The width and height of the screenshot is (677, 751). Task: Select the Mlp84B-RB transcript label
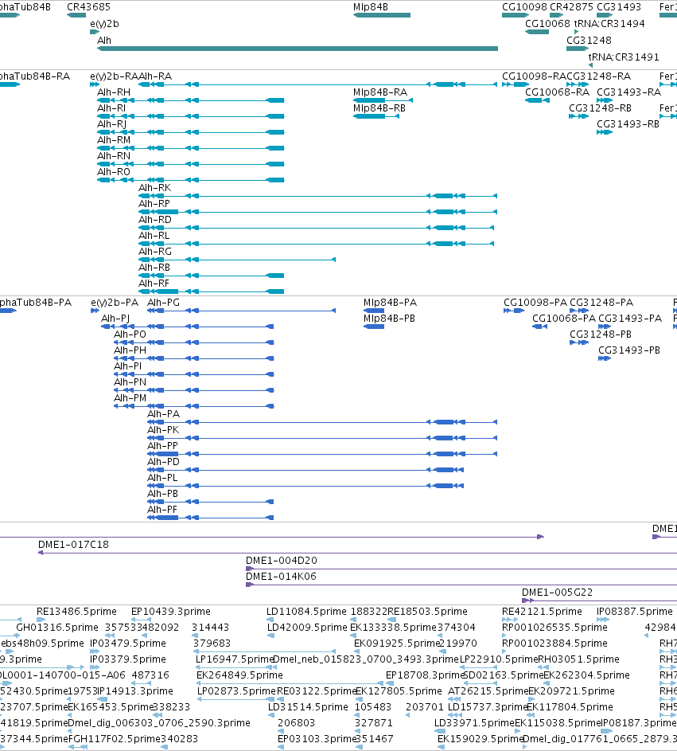point(379,108)
